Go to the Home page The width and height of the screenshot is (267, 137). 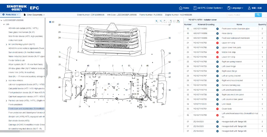tap(184, 8)
